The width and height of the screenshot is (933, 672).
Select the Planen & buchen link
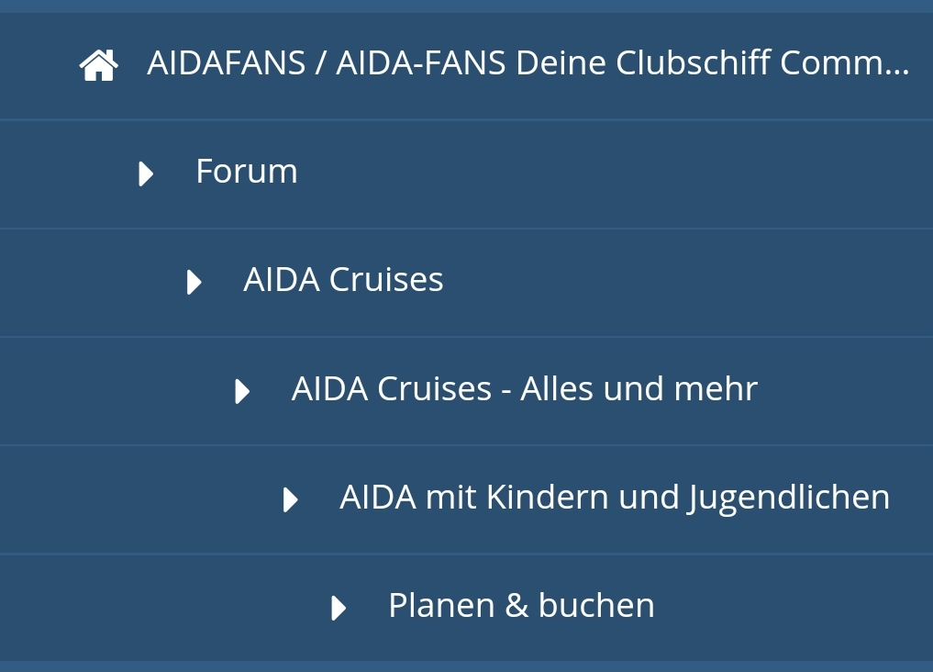click(521, 606)
